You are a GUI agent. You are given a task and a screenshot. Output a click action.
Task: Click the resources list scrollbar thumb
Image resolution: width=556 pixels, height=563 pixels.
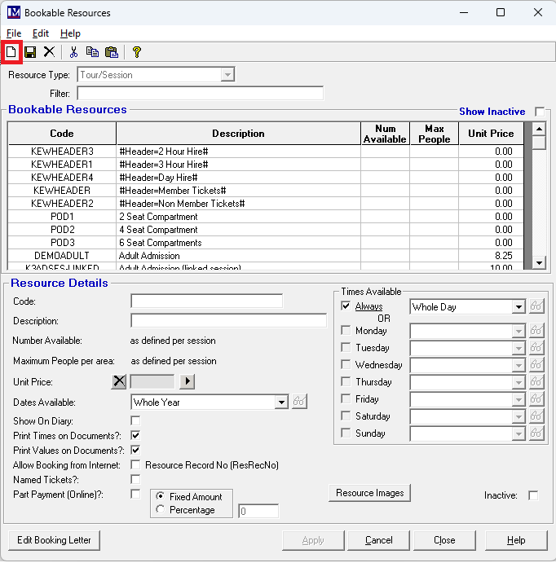(539, 143)
